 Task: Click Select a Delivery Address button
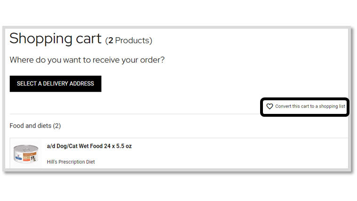coord(56,84)
